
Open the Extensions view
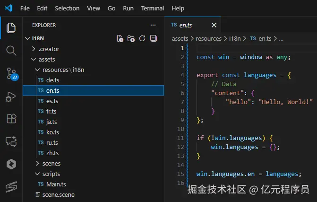11,118
